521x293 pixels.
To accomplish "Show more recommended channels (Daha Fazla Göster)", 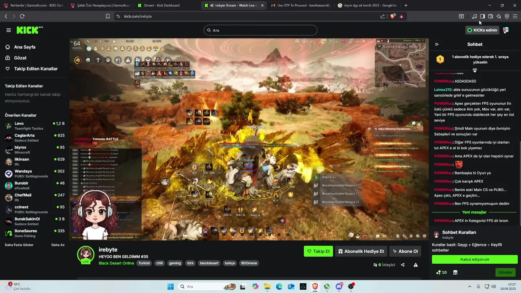I will pyautogui.click(x=19, y=245).
